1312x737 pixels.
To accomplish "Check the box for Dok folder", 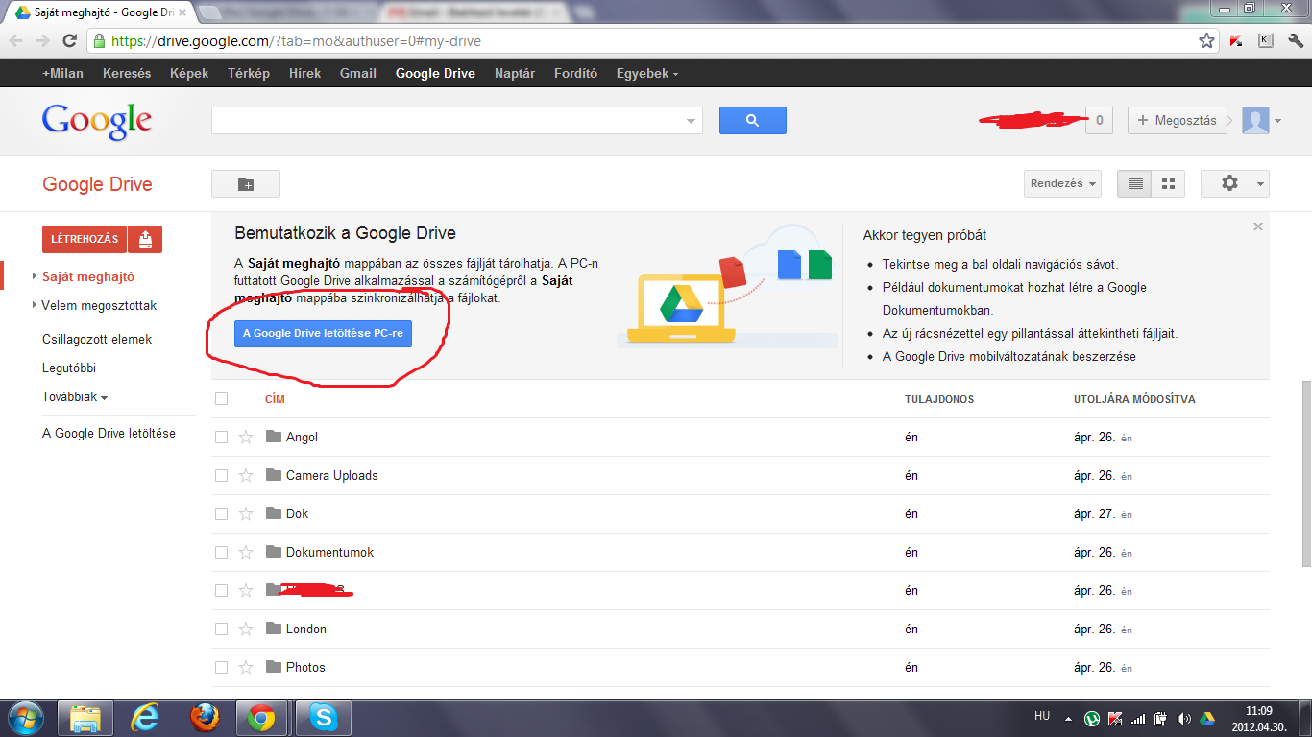I will click(222, 513).
